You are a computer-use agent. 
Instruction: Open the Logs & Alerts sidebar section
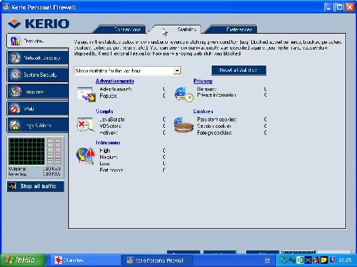[38, 125]
